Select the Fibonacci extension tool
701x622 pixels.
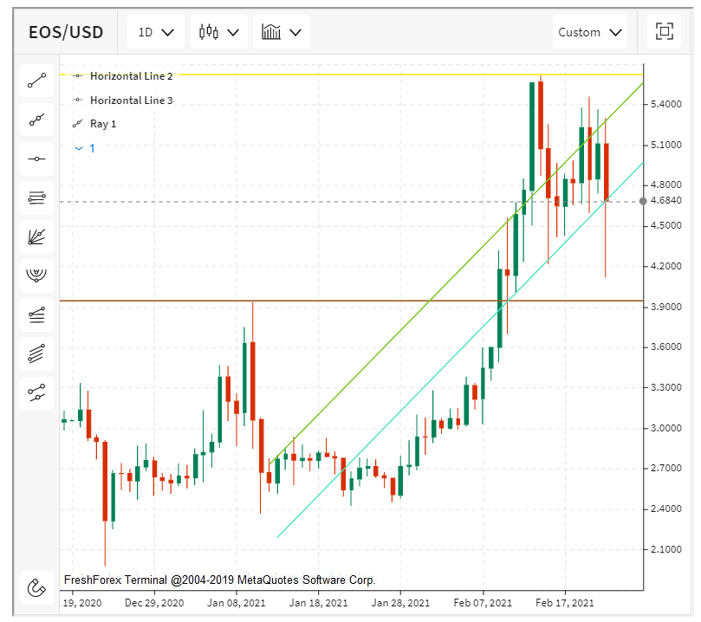pos(36,315)
